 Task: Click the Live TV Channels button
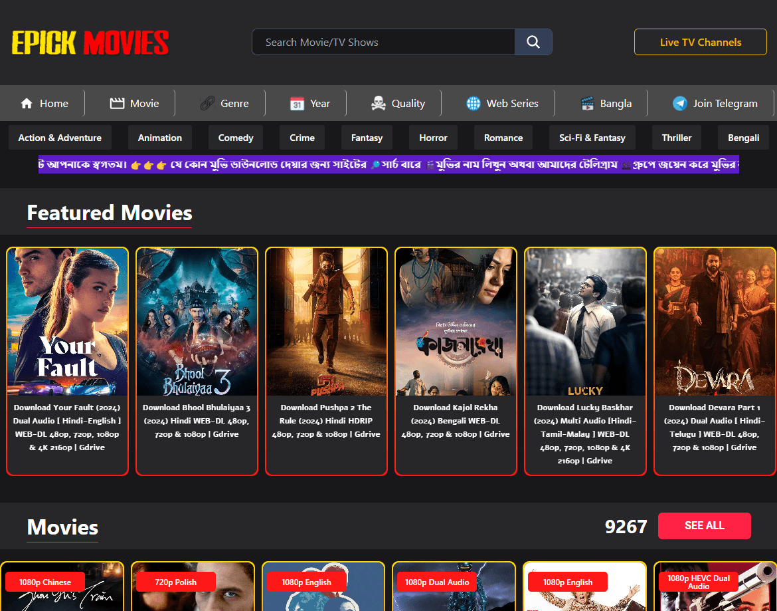pos(700,42)
